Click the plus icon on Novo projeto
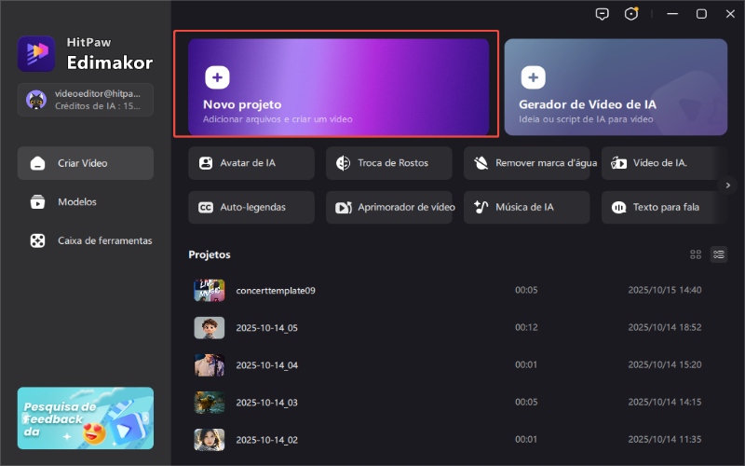Screen dimensions: 745x466 (x=217, y=77)
